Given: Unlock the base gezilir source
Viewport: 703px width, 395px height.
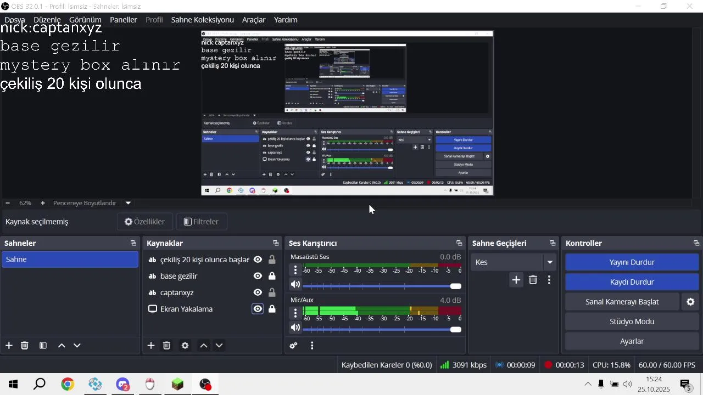Looking at the screenshot, I should (x=272, y=276).
